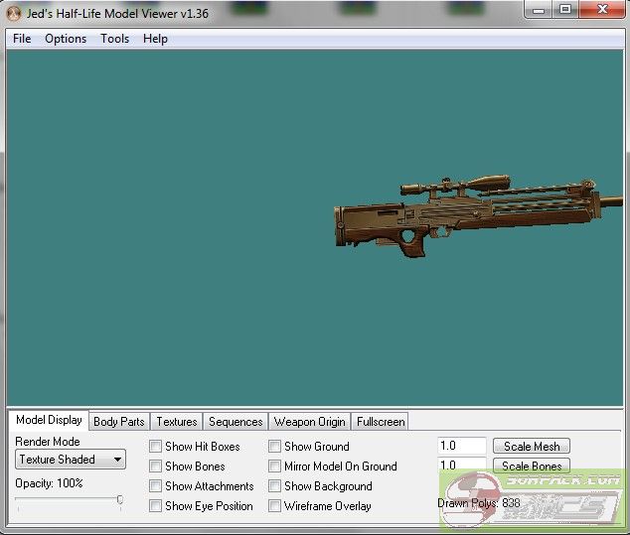
Task: Click the Scale Mesh button
Action: [x=532, y=447]
